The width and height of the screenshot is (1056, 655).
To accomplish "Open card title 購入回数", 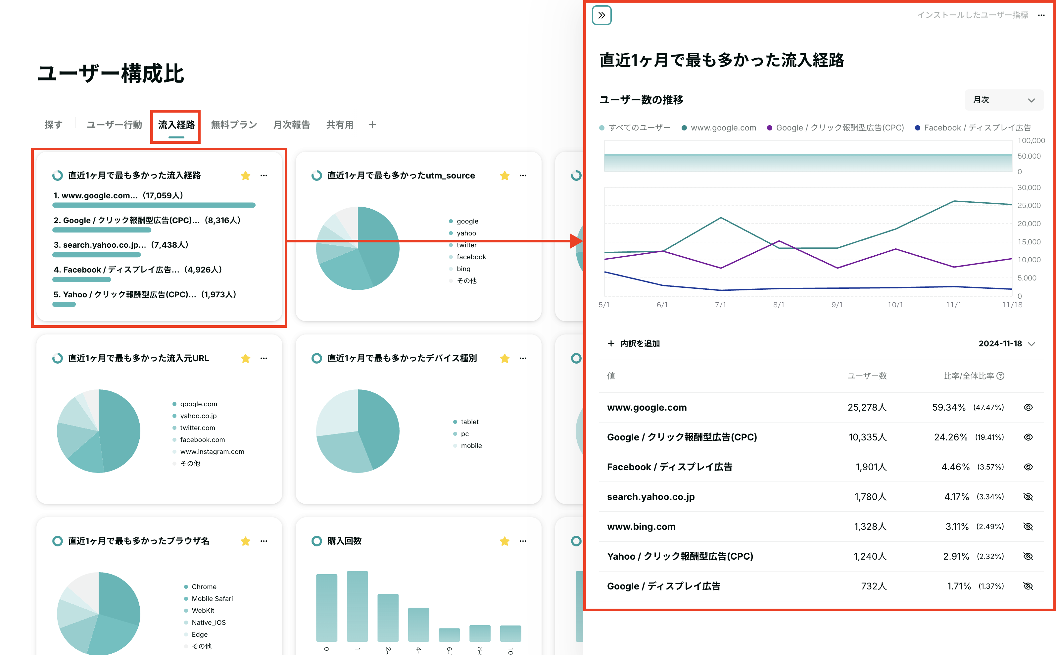I will pos(344,541).
